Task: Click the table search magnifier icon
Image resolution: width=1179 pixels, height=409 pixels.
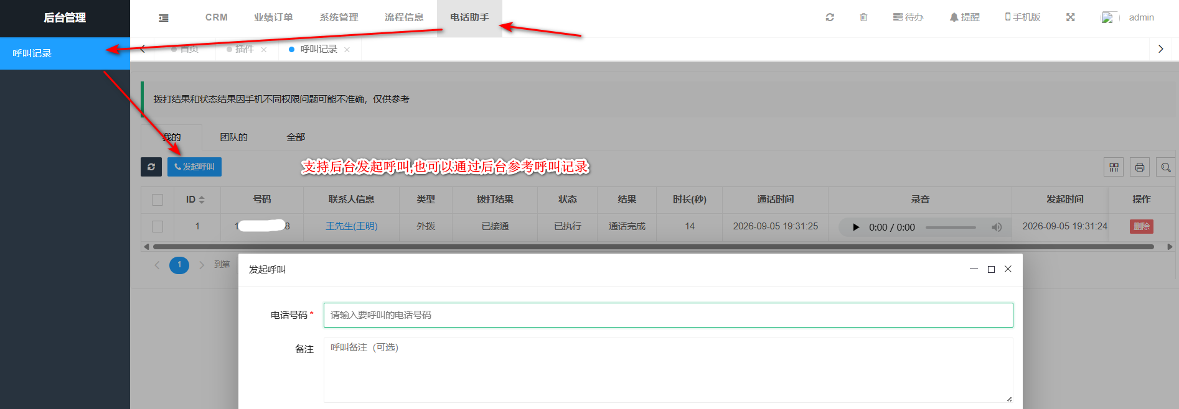Action: [x=1166, y=167]
